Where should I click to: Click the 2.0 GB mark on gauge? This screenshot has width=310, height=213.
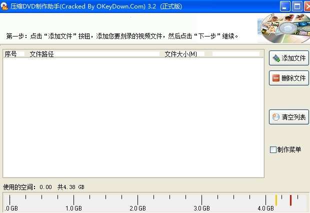[x=137, y=208]
